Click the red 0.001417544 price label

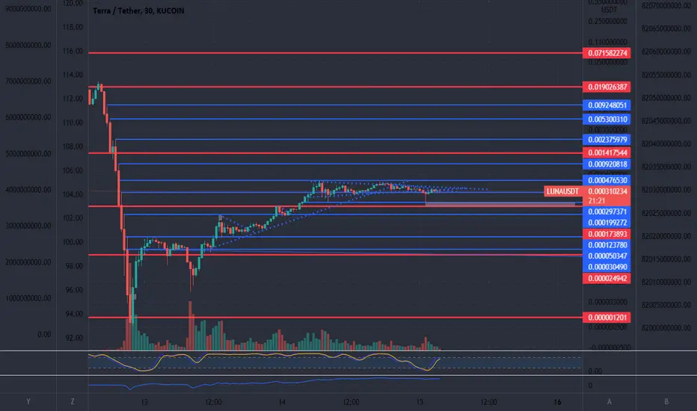607,152
